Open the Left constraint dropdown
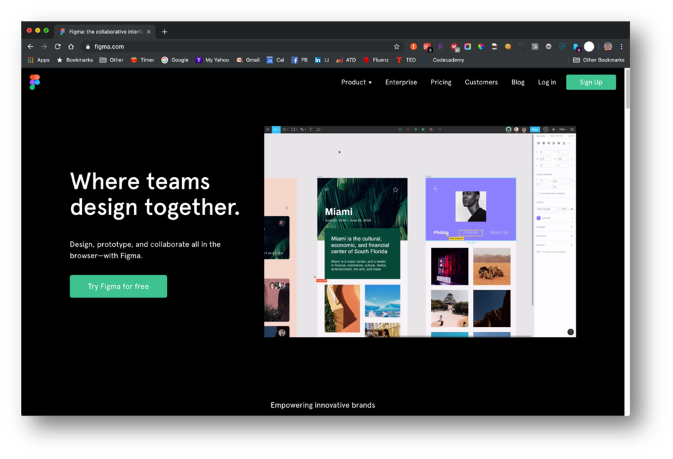This screenshot has height=459, width=673. (562, 181)
